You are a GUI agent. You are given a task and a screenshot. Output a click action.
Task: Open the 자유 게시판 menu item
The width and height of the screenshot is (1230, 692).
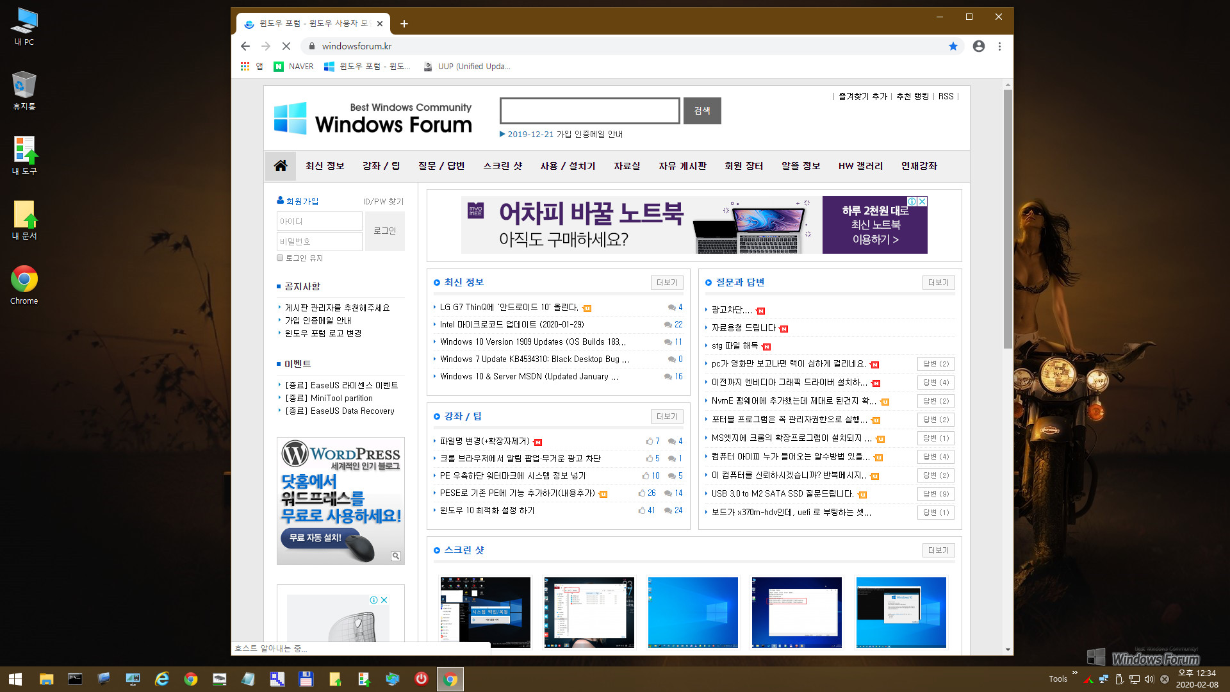pos(682,166)
